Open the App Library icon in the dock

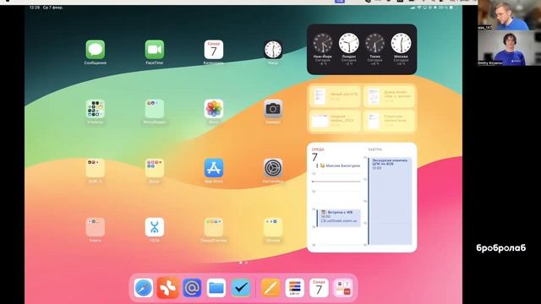(343, 288)
